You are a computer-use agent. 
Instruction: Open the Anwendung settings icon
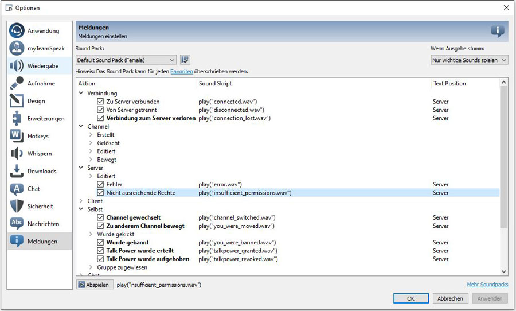17,31
